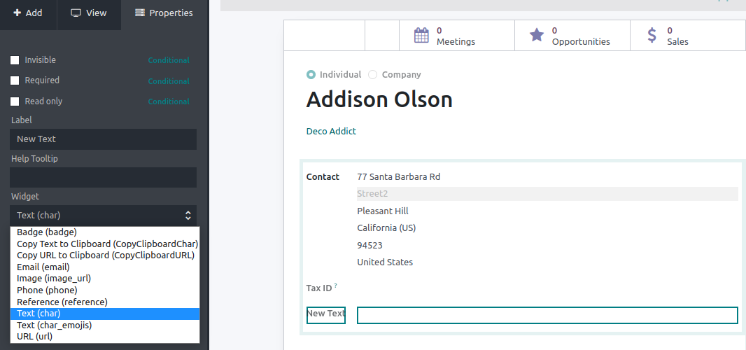Viewport: 746px width, 350px height.
Task: Click the Meetings calendar icon
Action: 421,36
